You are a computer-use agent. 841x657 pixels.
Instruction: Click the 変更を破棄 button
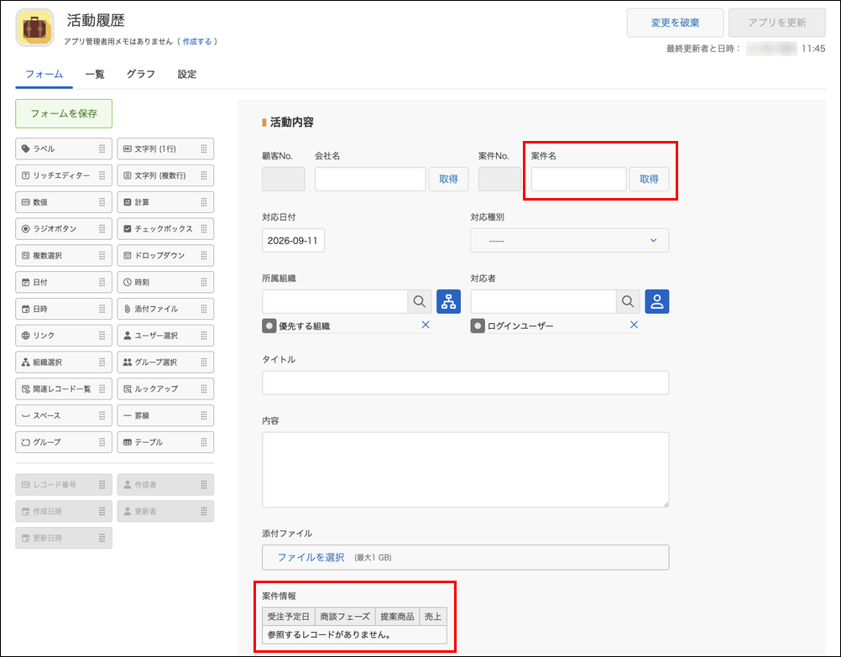[x=676, y=23]
